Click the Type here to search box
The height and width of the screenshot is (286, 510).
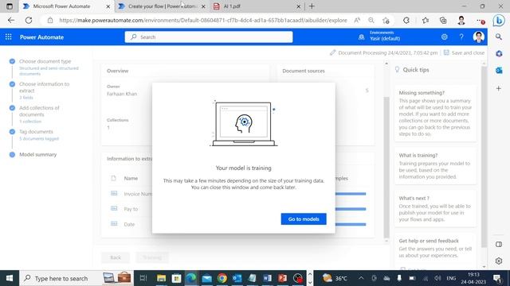[76, 278]
